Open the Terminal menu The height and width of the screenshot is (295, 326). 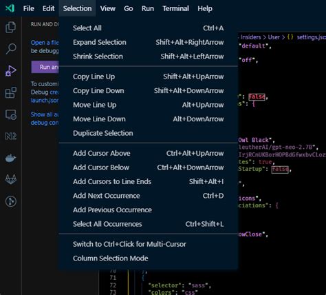(x=175, y=8)
